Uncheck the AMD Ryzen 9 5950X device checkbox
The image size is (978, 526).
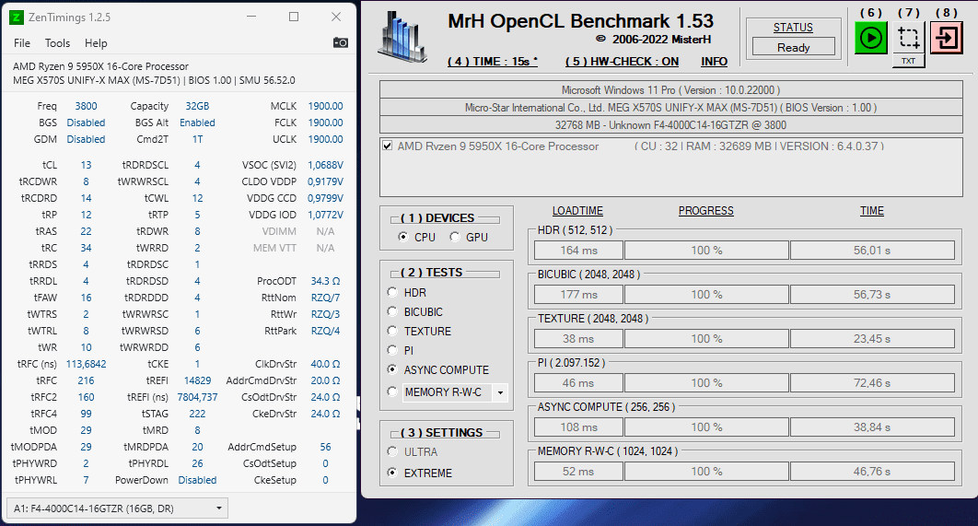tap(388, 146)
